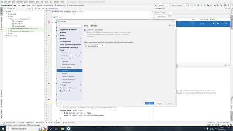Image resolution: width=233 pixels, height=131 pixels.
Task: Expand Build, Execution, Deployment group
Action: (59, 44)
